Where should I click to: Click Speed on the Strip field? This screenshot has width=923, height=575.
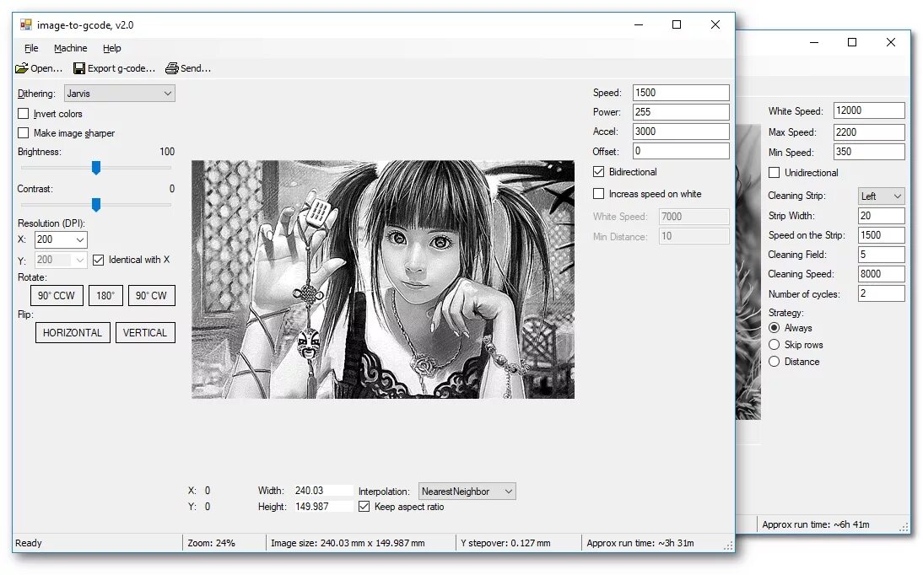(x=881, y=235)
